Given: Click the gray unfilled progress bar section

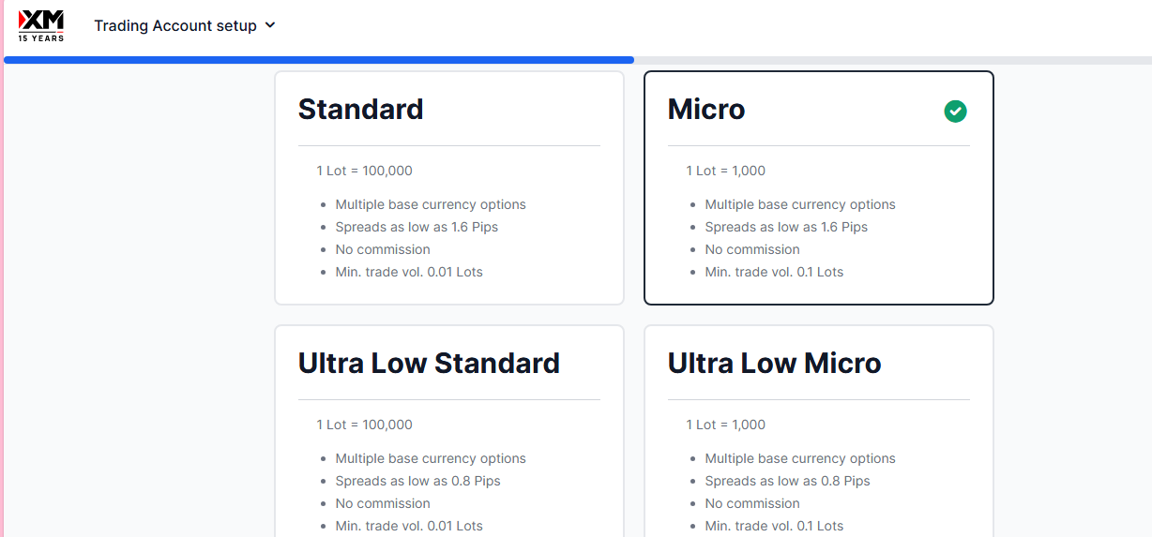Looking at the screenshot, I should pos(891,60).
